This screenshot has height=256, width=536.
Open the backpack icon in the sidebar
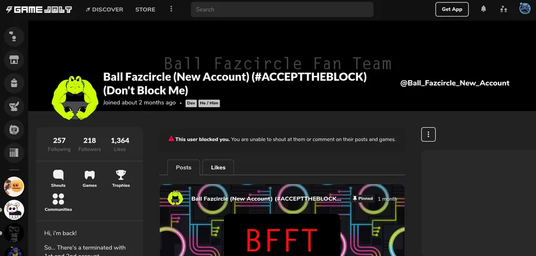(x=14, y=83)
